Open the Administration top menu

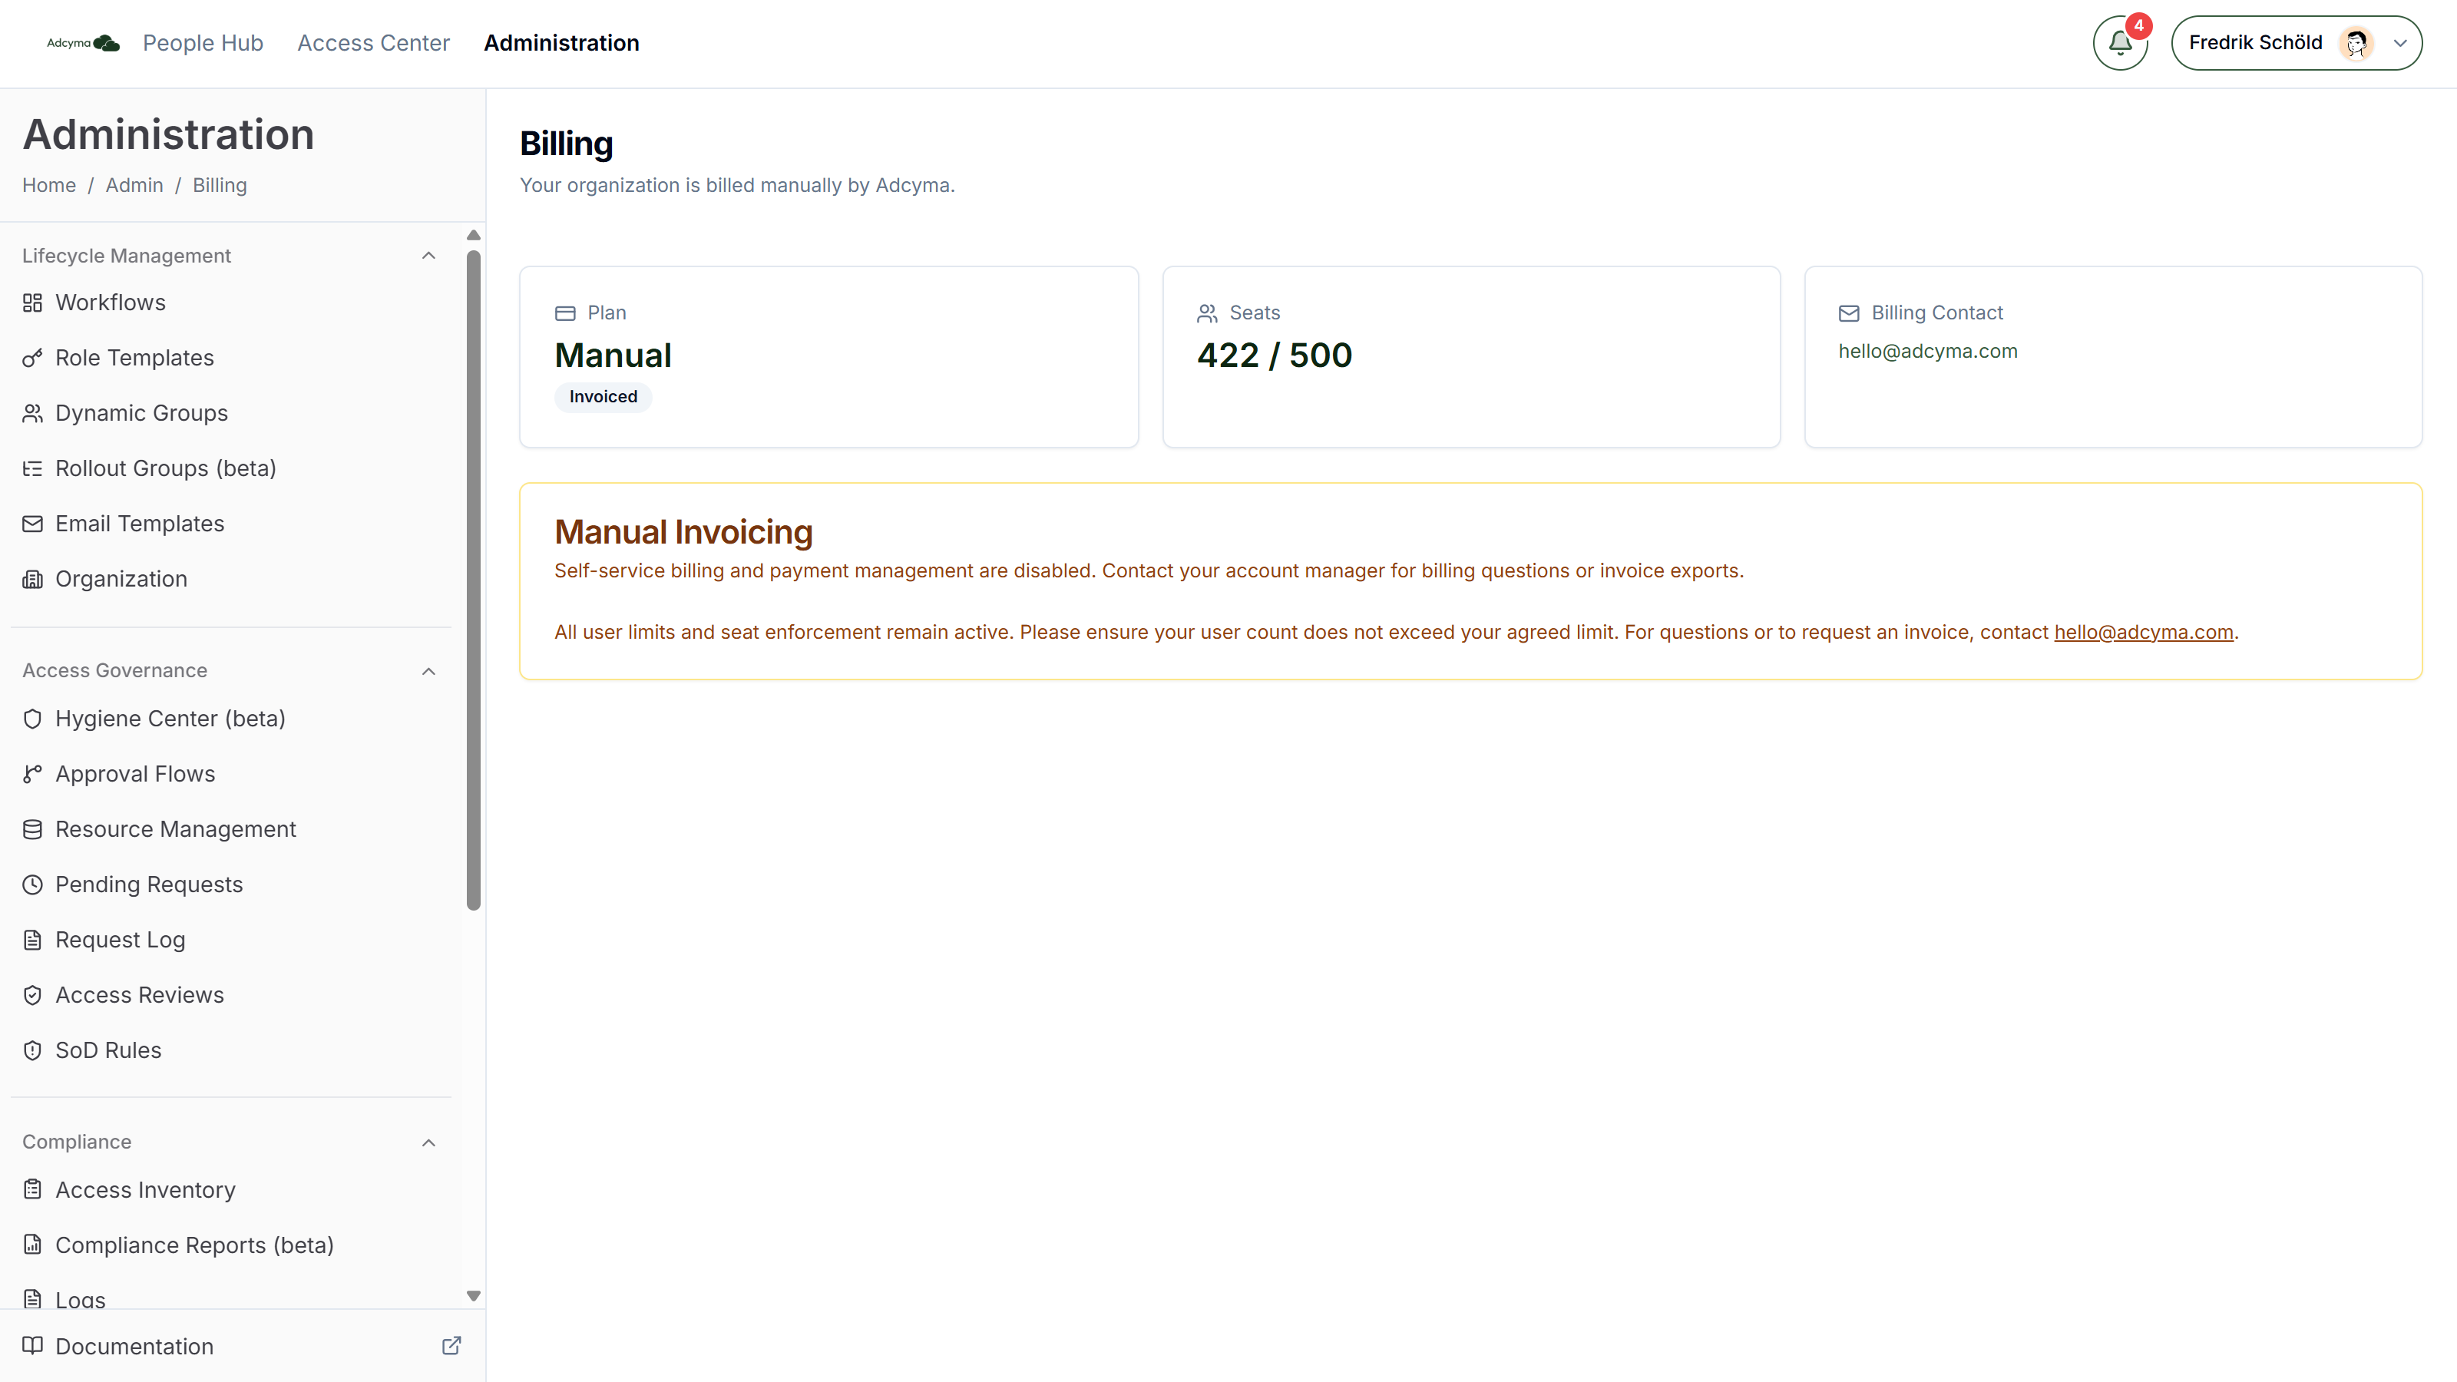(561, 43)
